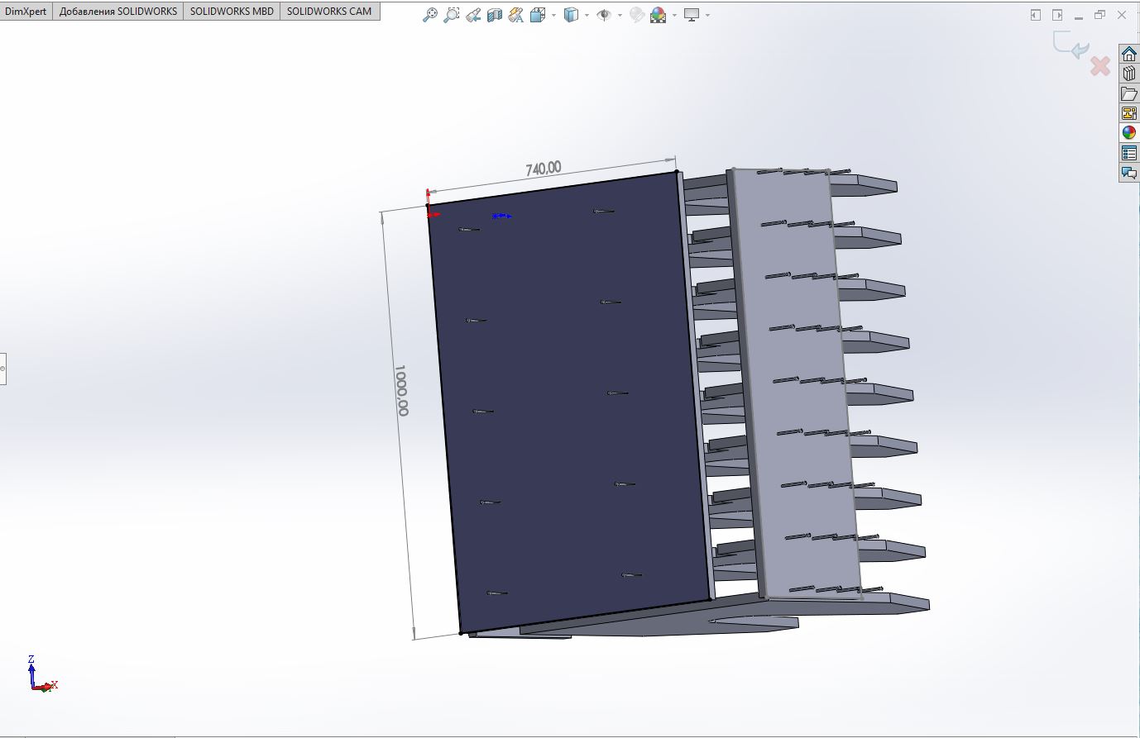Viewport: 1140px width, 738px height.
Task: Open the View Palette pane
Action: point(1129,113)
